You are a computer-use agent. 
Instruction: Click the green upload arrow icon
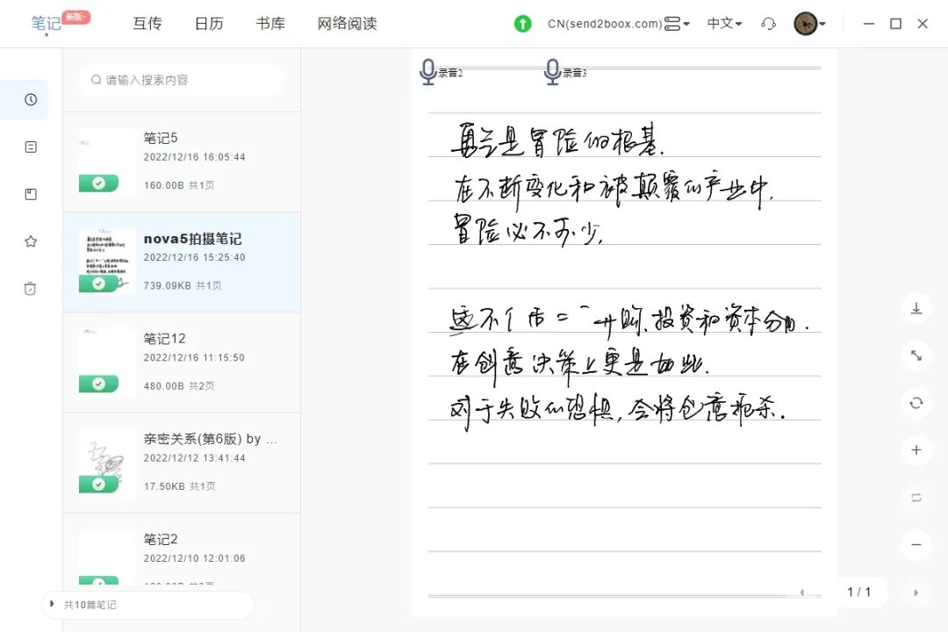[523, 24]
